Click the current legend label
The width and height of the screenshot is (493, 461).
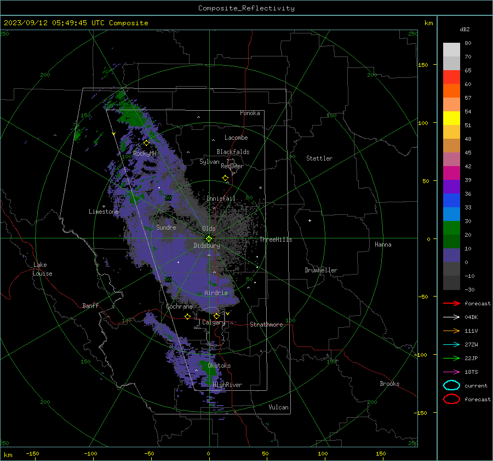pyautogui.click(x=476, y=385)
